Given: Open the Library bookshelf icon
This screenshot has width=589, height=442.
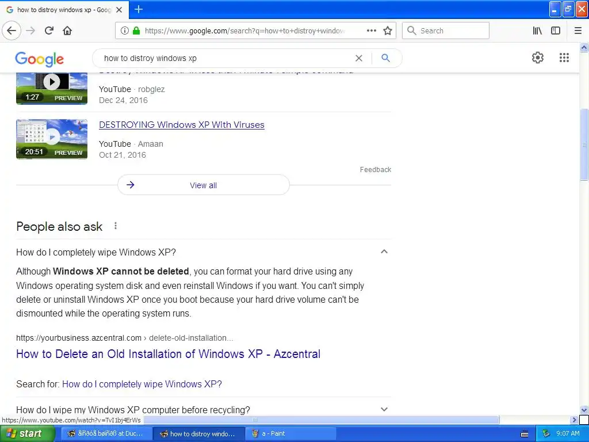Looking at the screenshot, I should (537, 31).
